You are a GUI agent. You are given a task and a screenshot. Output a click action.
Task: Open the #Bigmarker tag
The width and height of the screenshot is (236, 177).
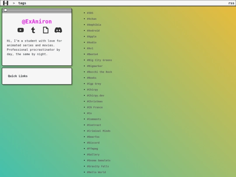[95, 66]
